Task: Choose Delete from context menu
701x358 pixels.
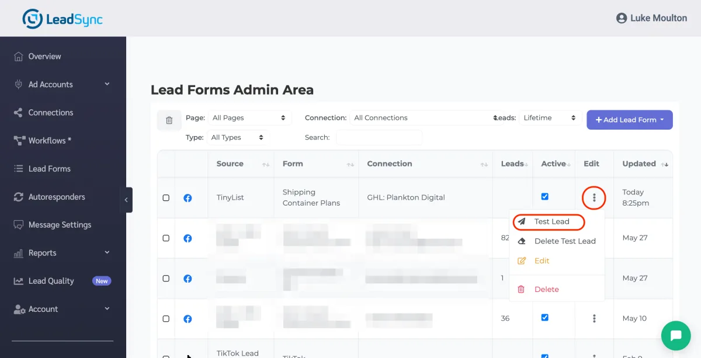Action: point(546,290)
